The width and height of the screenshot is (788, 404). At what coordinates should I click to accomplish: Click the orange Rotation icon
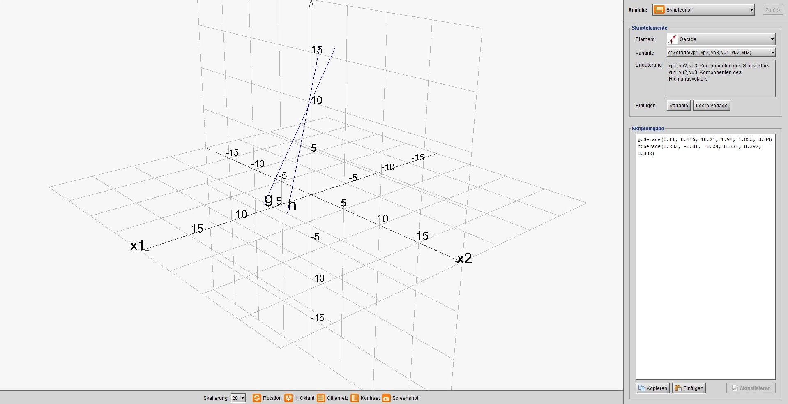point(257,398)
